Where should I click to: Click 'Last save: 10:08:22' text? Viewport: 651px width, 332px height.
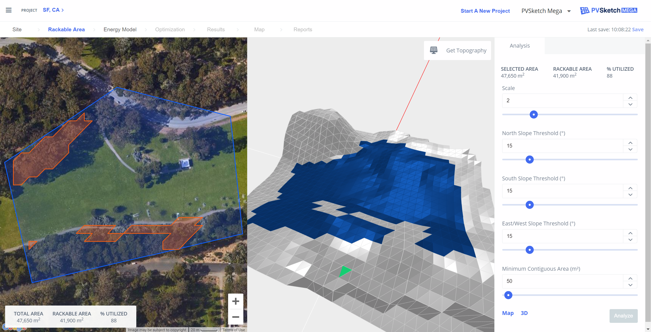609,30
